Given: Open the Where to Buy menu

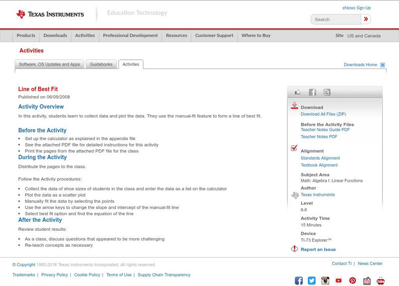Looking at the screenshot, I should tap(256, 35).
